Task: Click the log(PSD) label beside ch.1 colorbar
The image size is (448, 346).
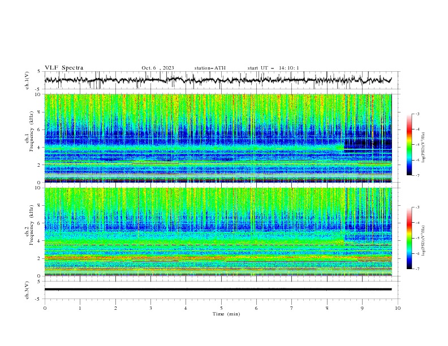Action: click(424, 148)
